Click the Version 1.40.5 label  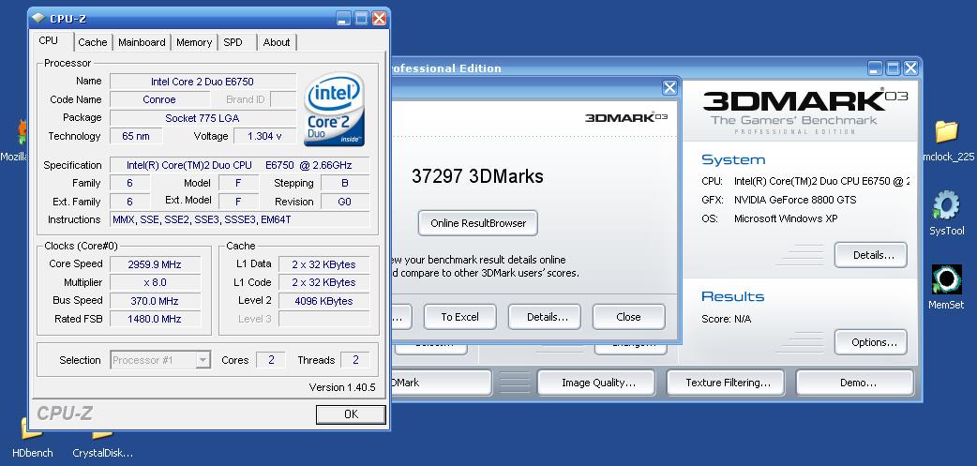[342, 387]
